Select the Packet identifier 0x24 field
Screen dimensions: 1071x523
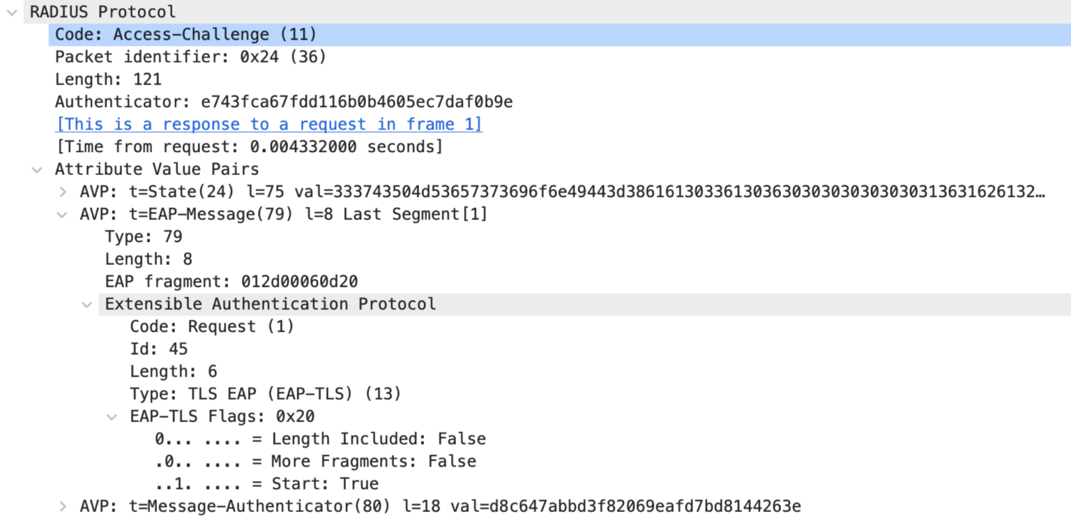click(x=174, y=56)
